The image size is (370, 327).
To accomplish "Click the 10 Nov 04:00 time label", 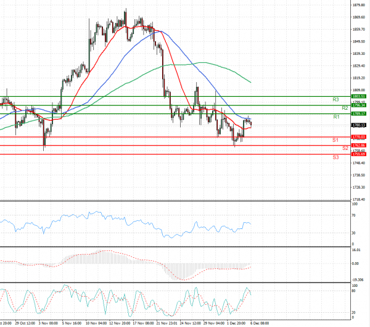I will tap(96, 322).
